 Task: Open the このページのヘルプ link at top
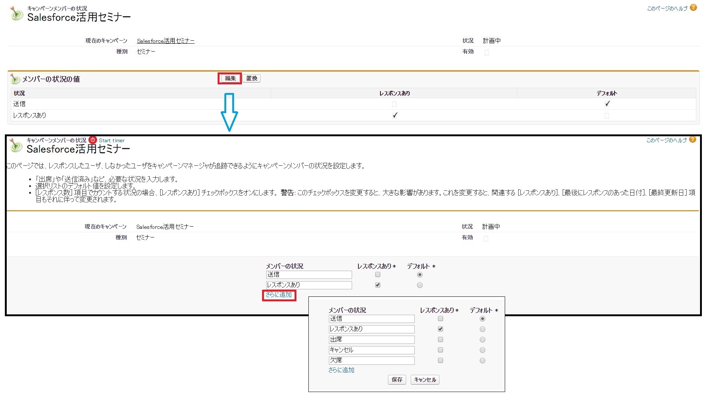pos(667,9)
